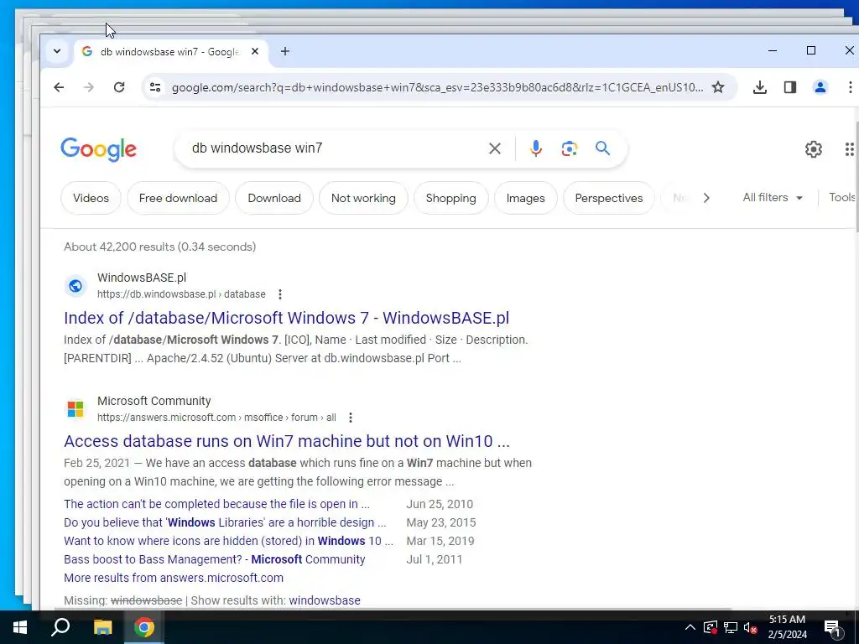
Task: Open a new tab with the plus icon
Action: pos(285,51)
